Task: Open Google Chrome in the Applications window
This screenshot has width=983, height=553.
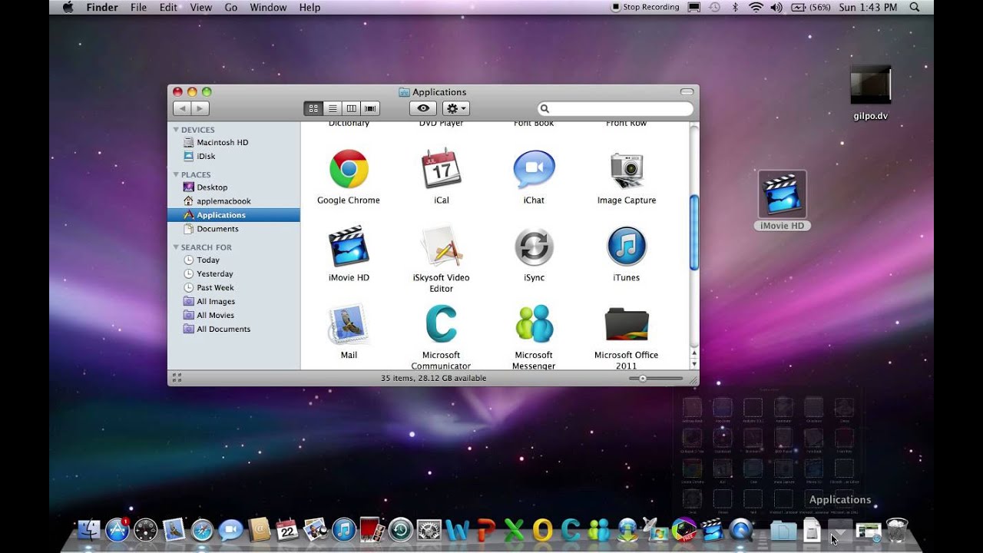Action: click(349, 169)
